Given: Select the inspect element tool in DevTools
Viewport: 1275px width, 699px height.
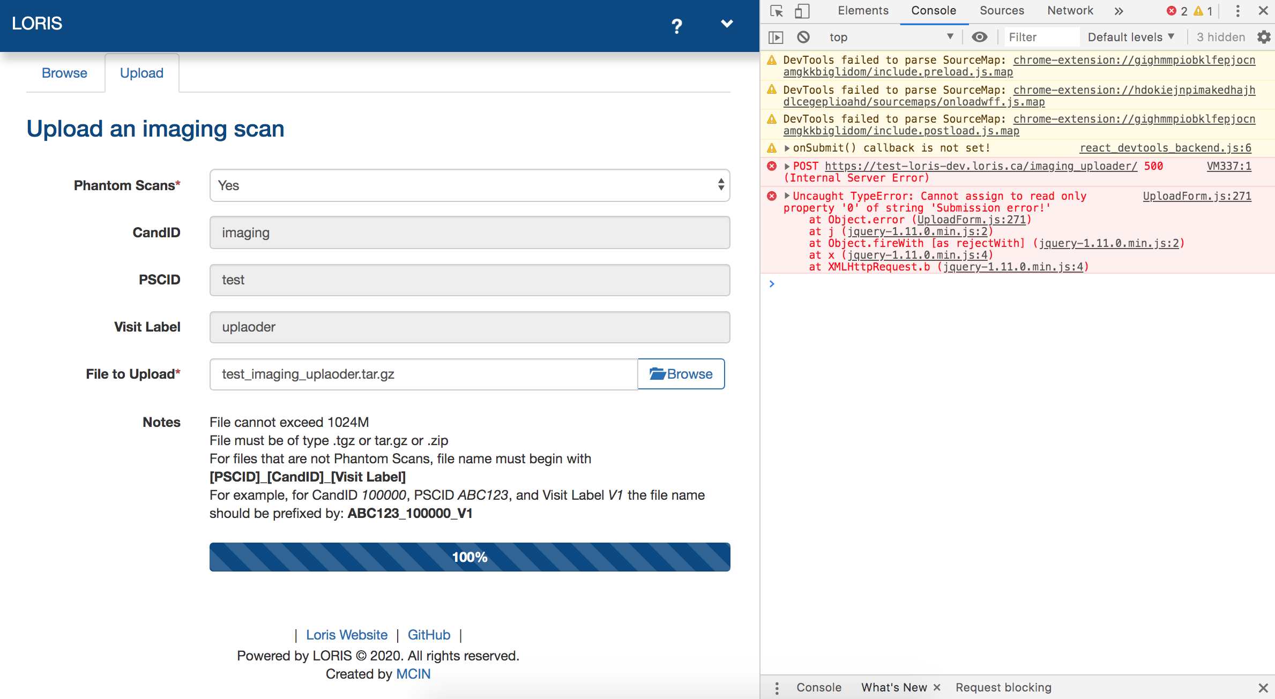Looking at the screenshot, I should click(776, 11).
